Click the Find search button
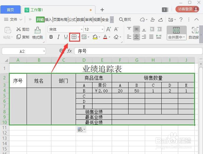Screen dimensions: 203x154 [125, 19]
